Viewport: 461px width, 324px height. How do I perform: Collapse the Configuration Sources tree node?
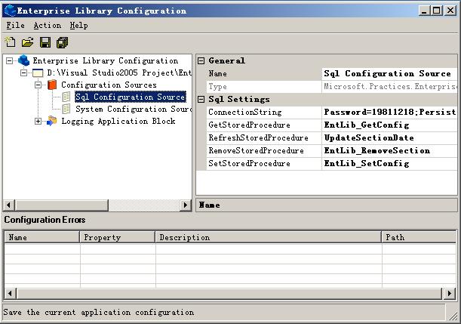[38, 85]
